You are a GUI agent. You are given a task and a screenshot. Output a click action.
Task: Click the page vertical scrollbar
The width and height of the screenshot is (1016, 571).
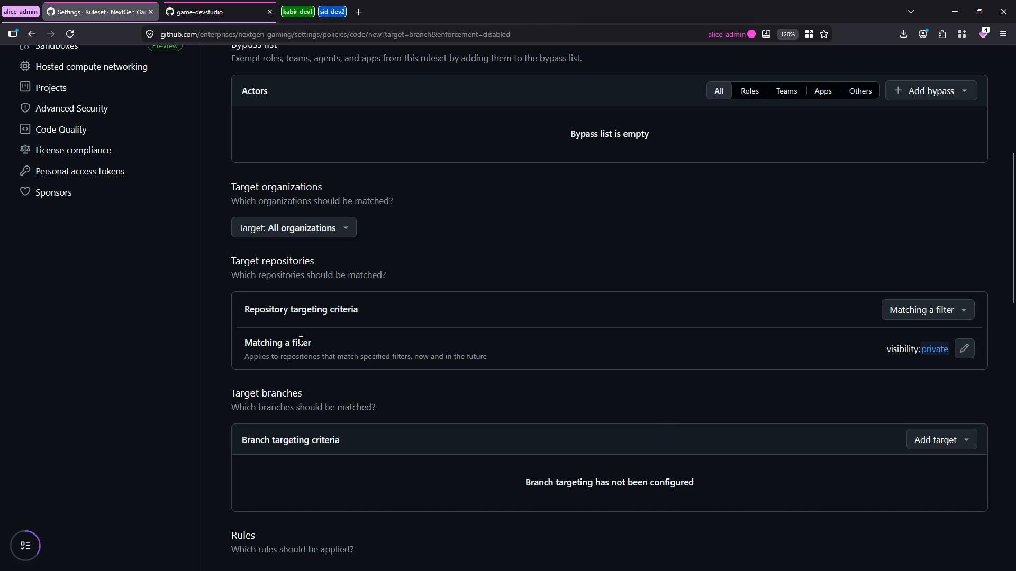(x=1013, y=228)
